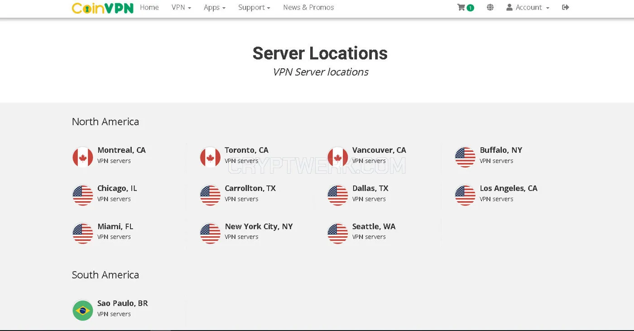Viewport: 634px width, 331px height.
Task: Click the Montreal Canadian flag icon
Action: coord(83,157)
